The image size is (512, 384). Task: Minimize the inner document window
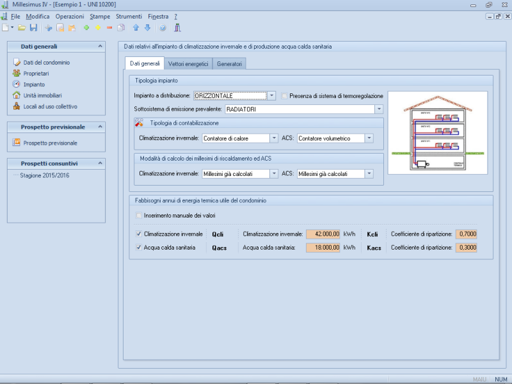point(489,17)
